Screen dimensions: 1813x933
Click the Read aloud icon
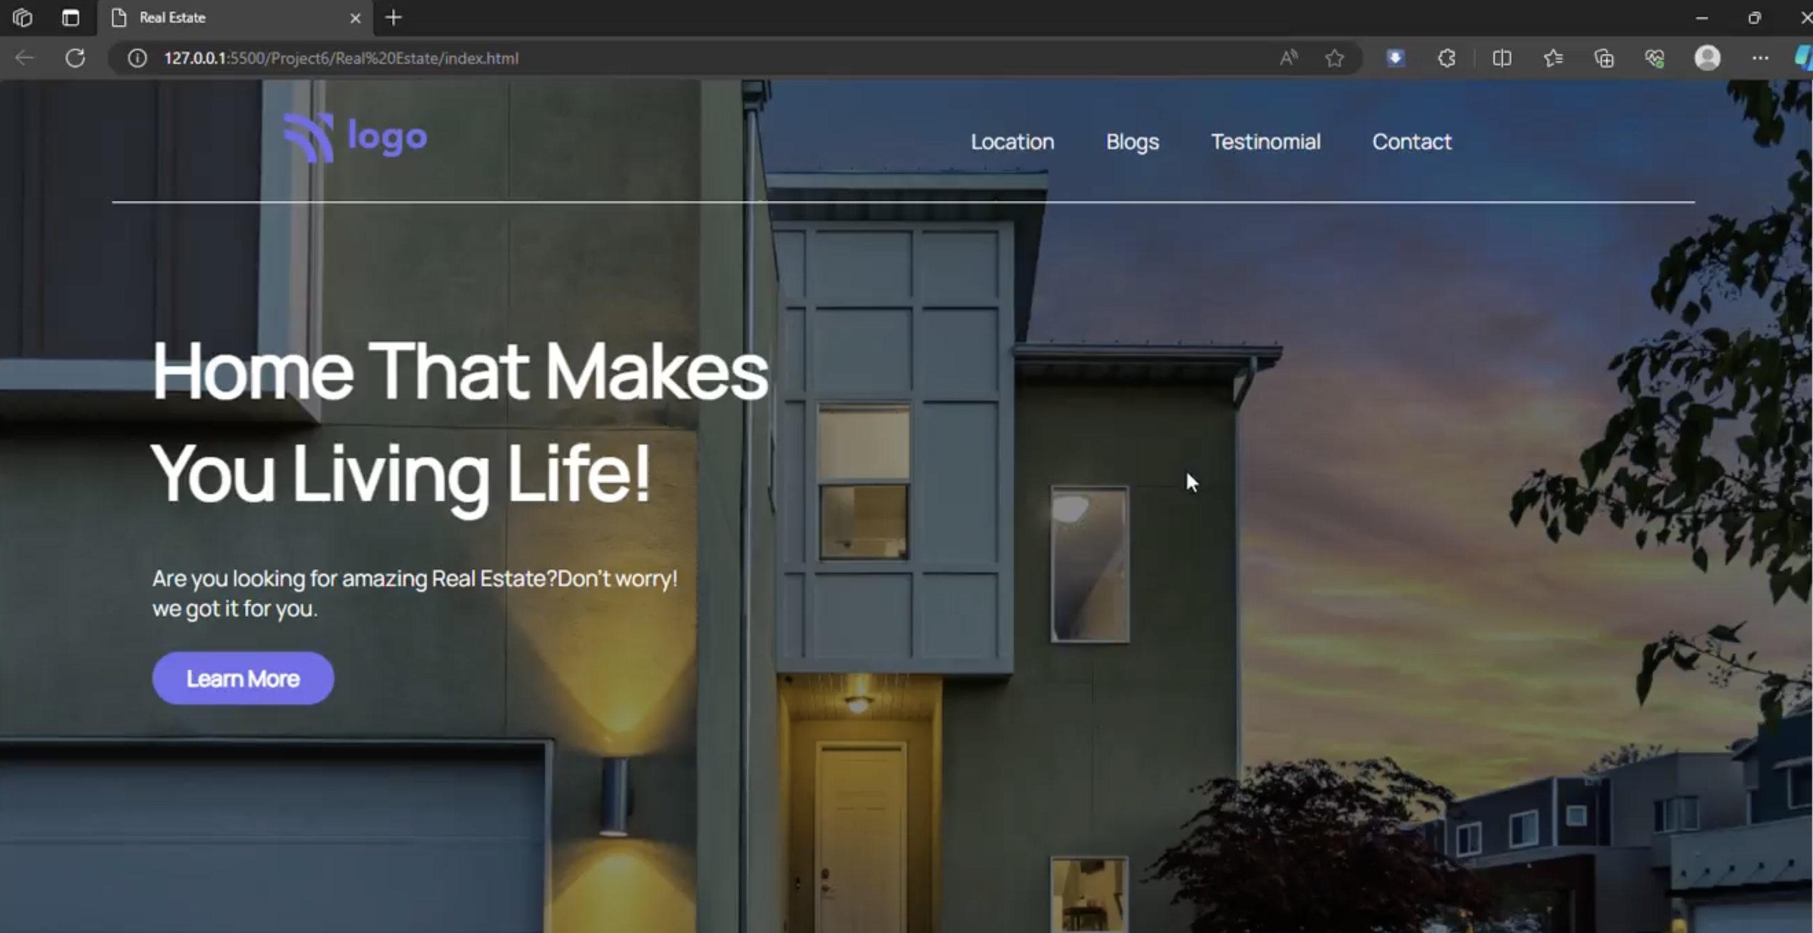[1288, 58]
